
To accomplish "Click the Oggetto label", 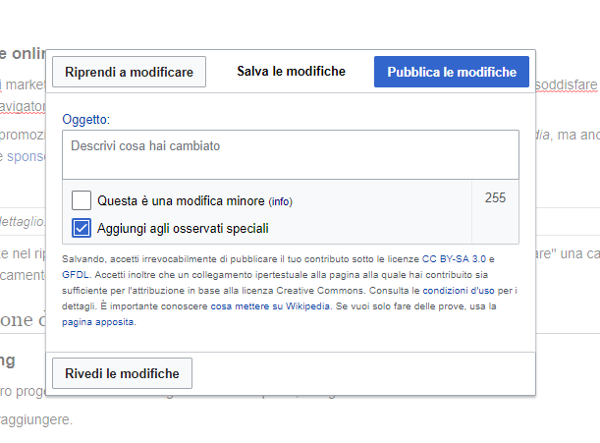I will click(x=85, y=120).
